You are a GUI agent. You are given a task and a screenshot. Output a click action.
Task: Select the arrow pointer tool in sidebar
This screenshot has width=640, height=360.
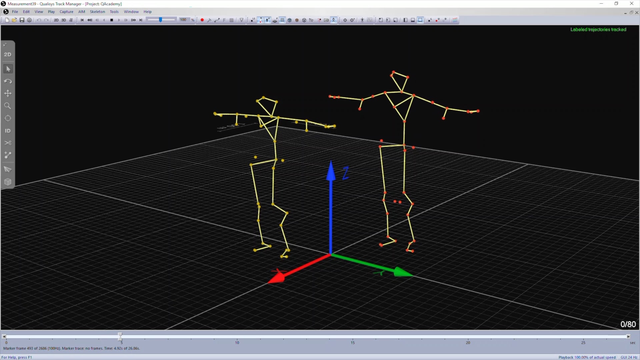[8, 69]
